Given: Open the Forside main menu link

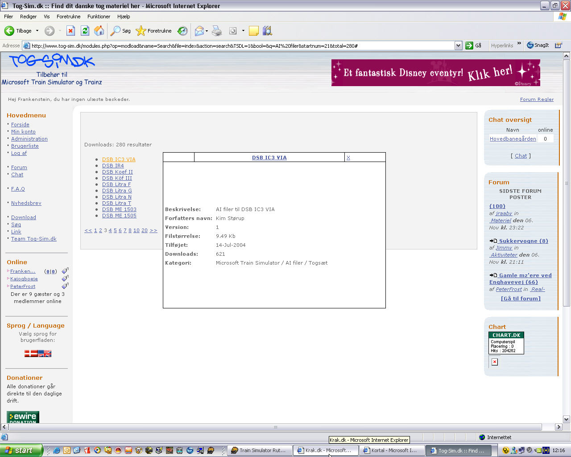Looking at the screenshot, I should [20, 125].
